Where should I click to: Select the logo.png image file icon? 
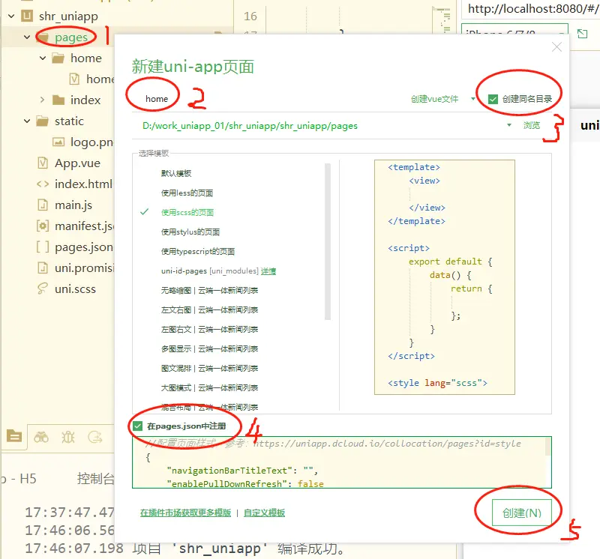coord(58,142)
